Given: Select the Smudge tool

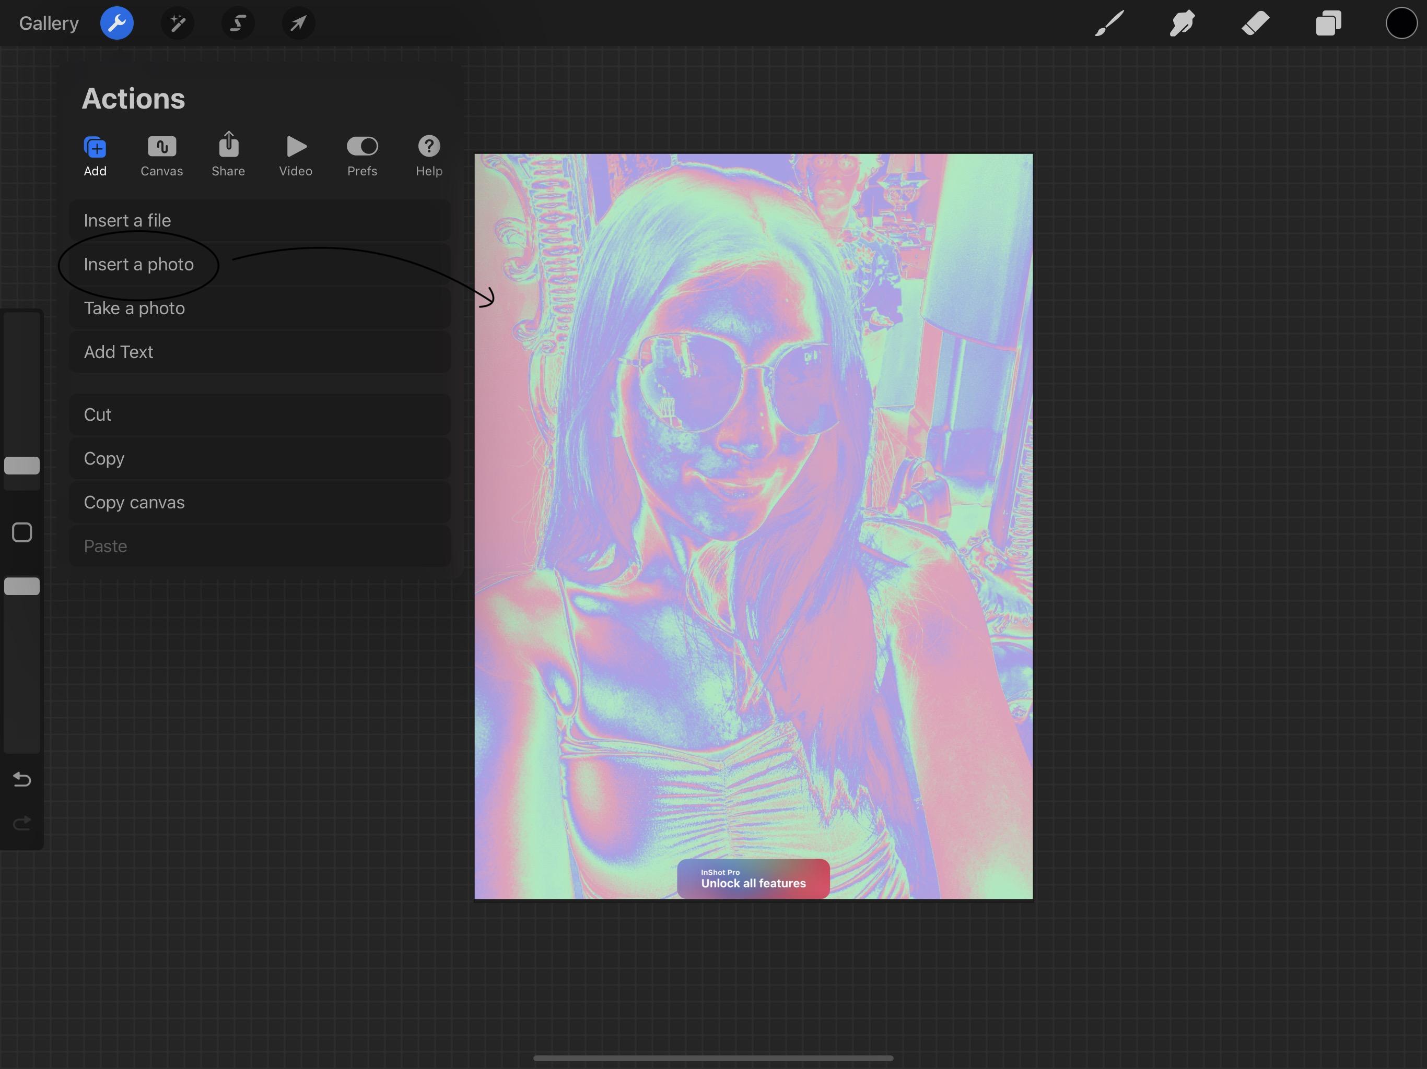Looking at the screenshot, I should pyautogui.click(x=1182, y=24).
